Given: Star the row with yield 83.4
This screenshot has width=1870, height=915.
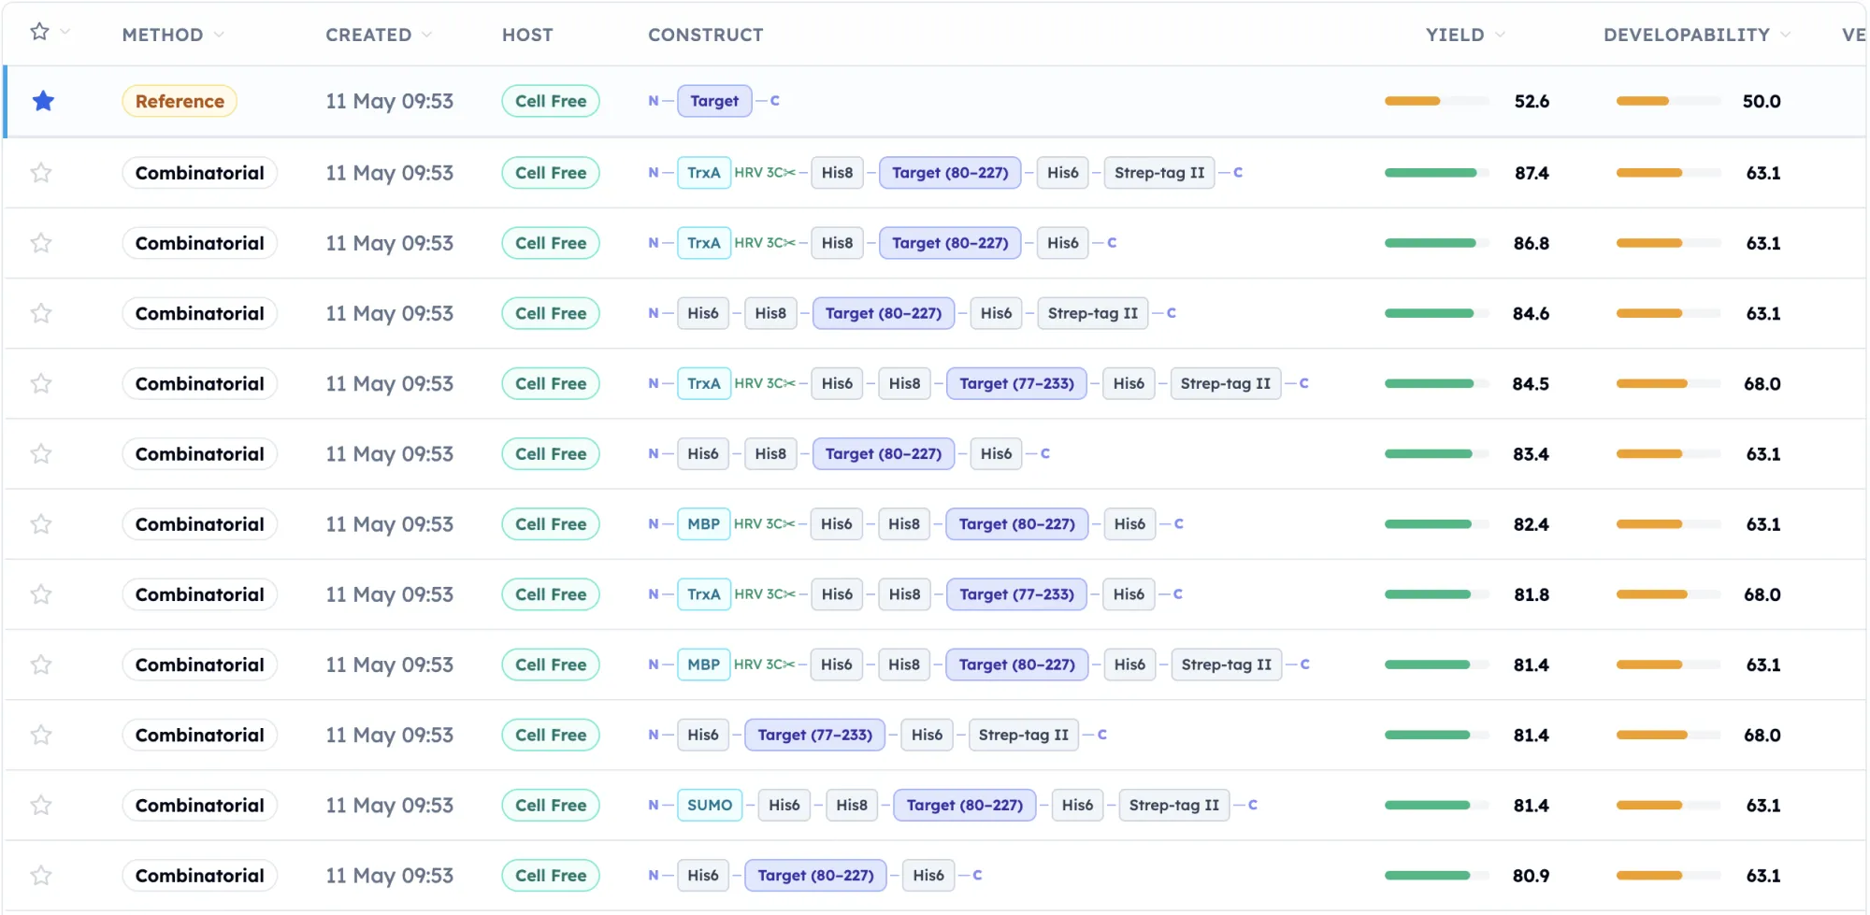Looking at the screenshot, I should [41, 454].
